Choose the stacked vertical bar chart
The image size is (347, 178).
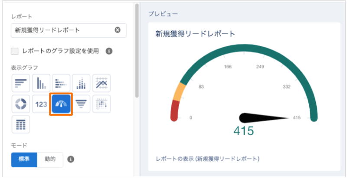click(x=82, y=83)
